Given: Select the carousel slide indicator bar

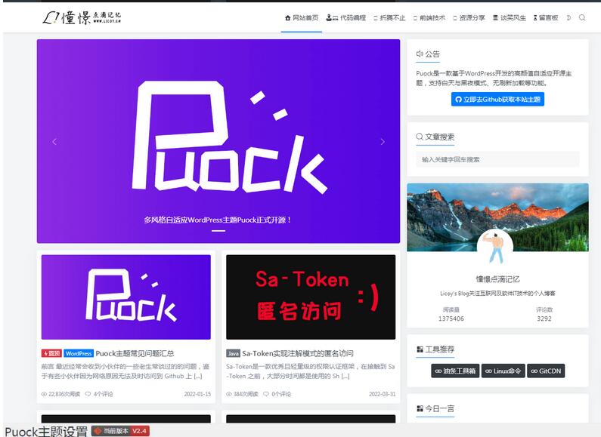Looking at the screenshot, I should coord(218,231).
